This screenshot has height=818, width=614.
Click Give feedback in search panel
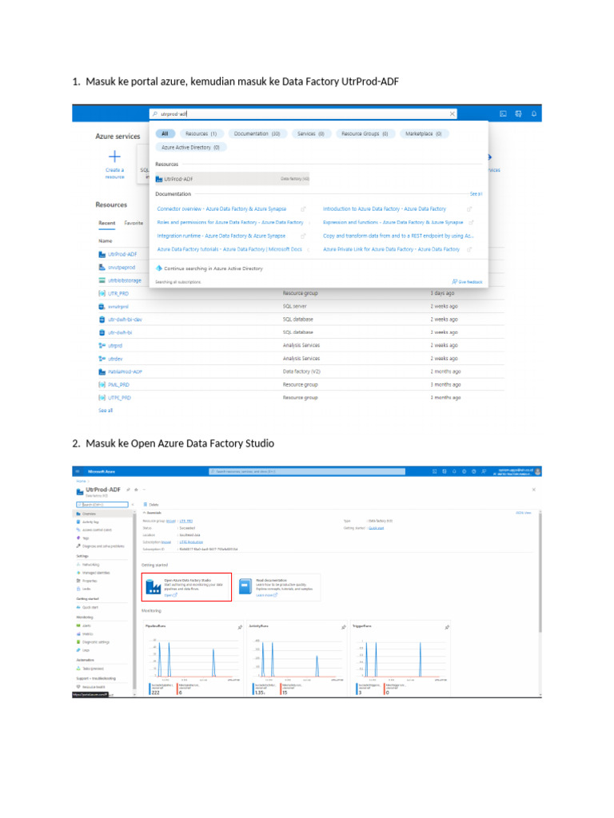pos(467,282)
